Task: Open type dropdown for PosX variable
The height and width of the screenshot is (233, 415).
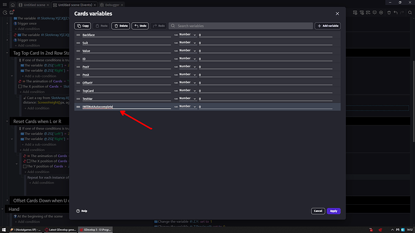Action: 188,74
